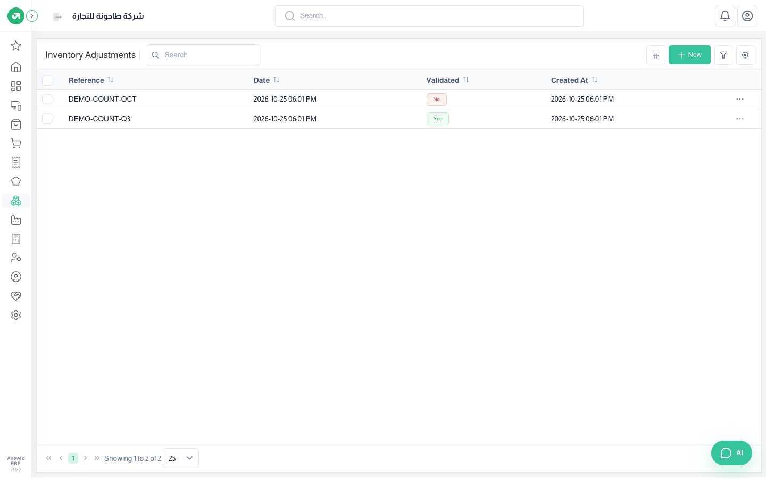This screenshot has height=479, width=766.
Task: Open the Dashboard grid icon in sidebar
Action: tap(16, 86)
